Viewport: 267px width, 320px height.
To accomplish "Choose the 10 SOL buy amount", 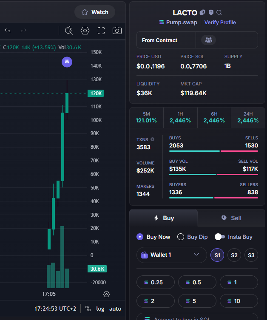I will (239, 301).
